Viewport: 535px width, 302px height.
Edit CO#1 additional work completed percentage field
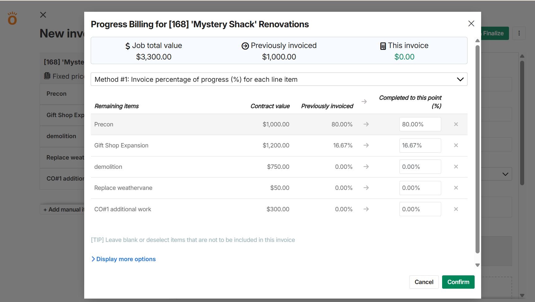pos(420,209)
